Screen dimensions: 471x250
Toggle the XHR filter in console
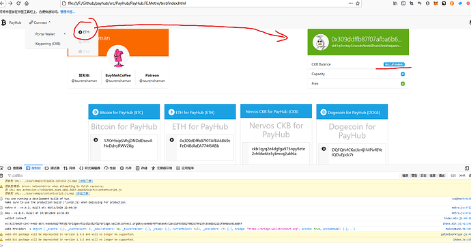coord(462,176)
